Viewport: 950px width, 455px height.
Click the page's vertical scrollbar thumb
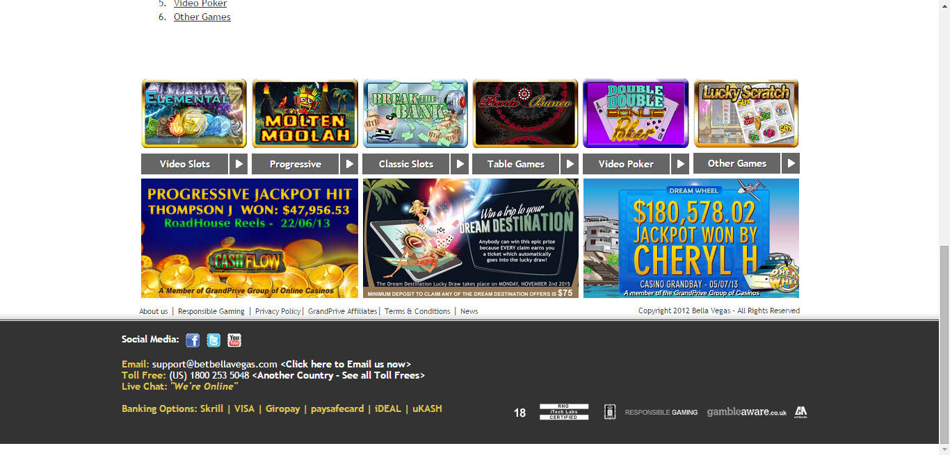(x=944, y=345)
